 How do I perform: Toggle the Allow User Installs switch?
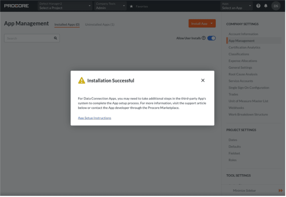(212, 38)
